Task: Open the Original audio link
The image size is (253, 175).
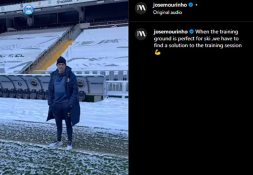Action: tap(168, 12)
